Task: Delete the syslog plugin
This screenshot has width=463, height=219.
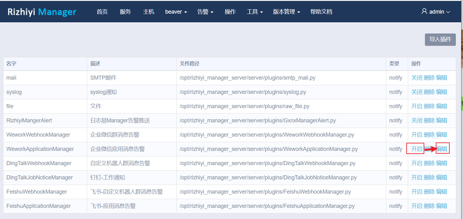Action: 429,92
